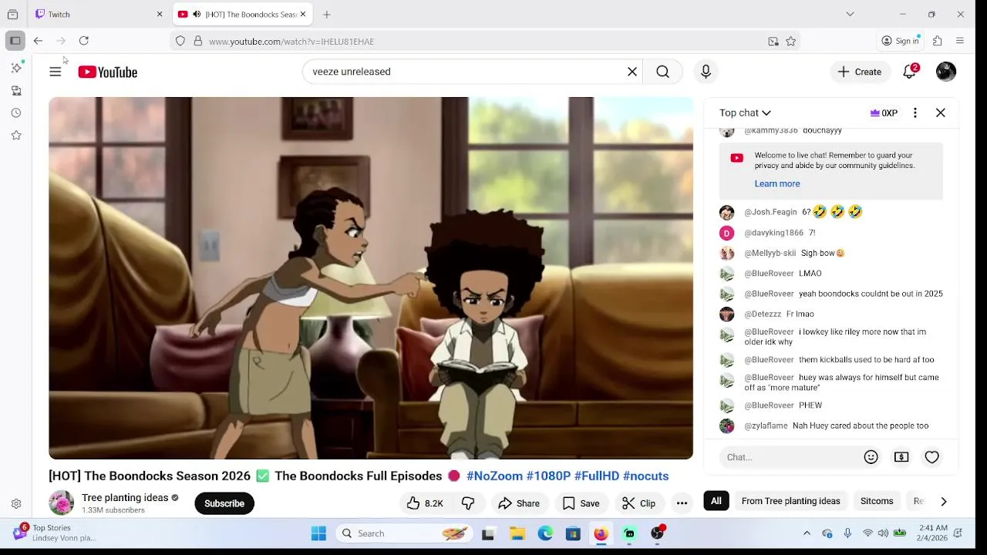
Task: Select From Tree planting ideas chip
Action: [790, 501]
